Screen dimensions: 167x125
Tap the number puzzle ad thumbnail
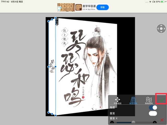(66, 7)
